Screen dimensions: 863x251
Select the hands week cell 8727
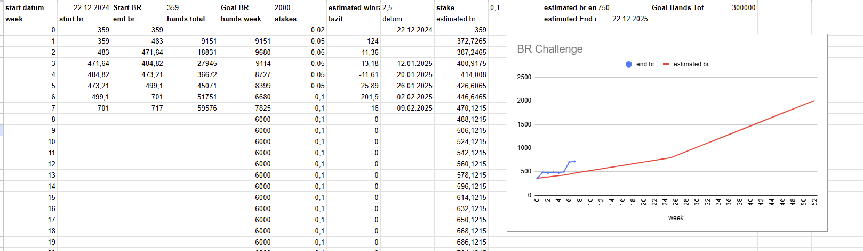pos(246,74)
